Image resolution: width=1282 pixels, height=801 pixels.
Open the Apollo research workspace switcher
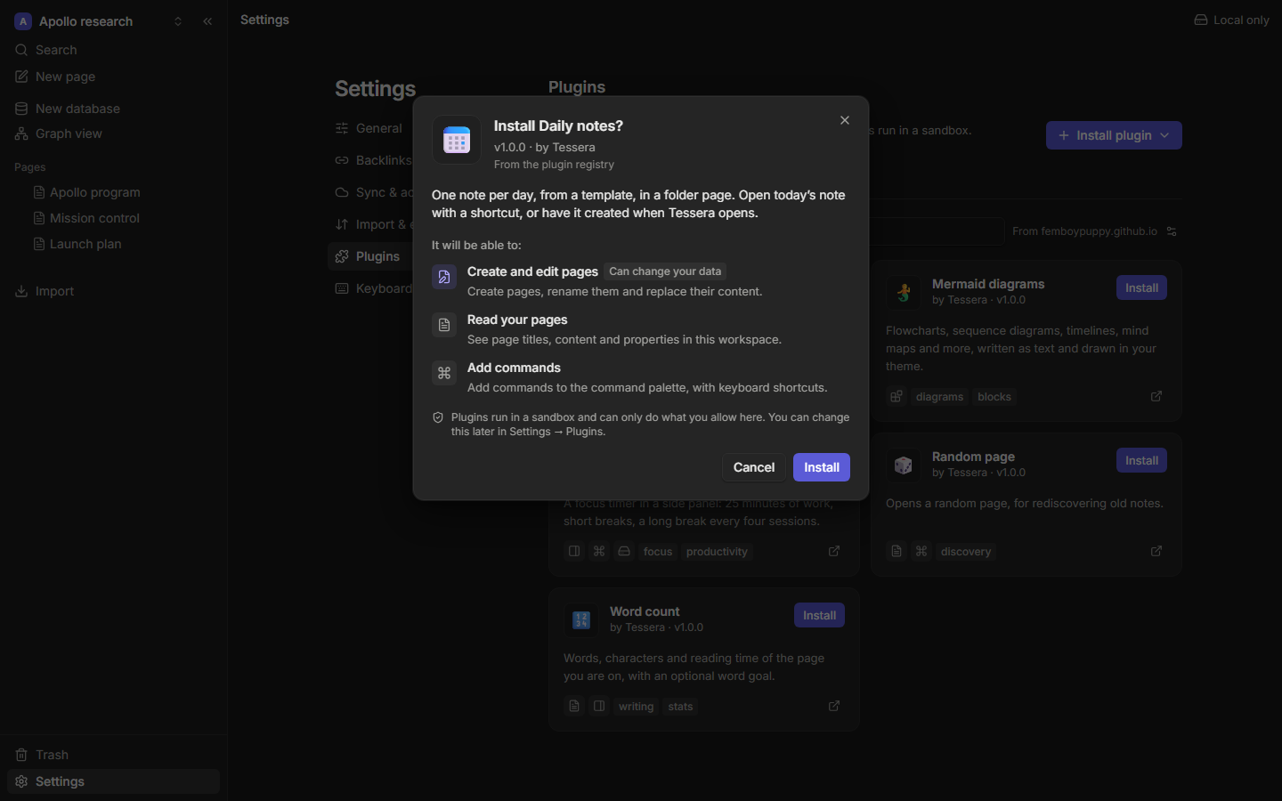click(x=99, y=21)
